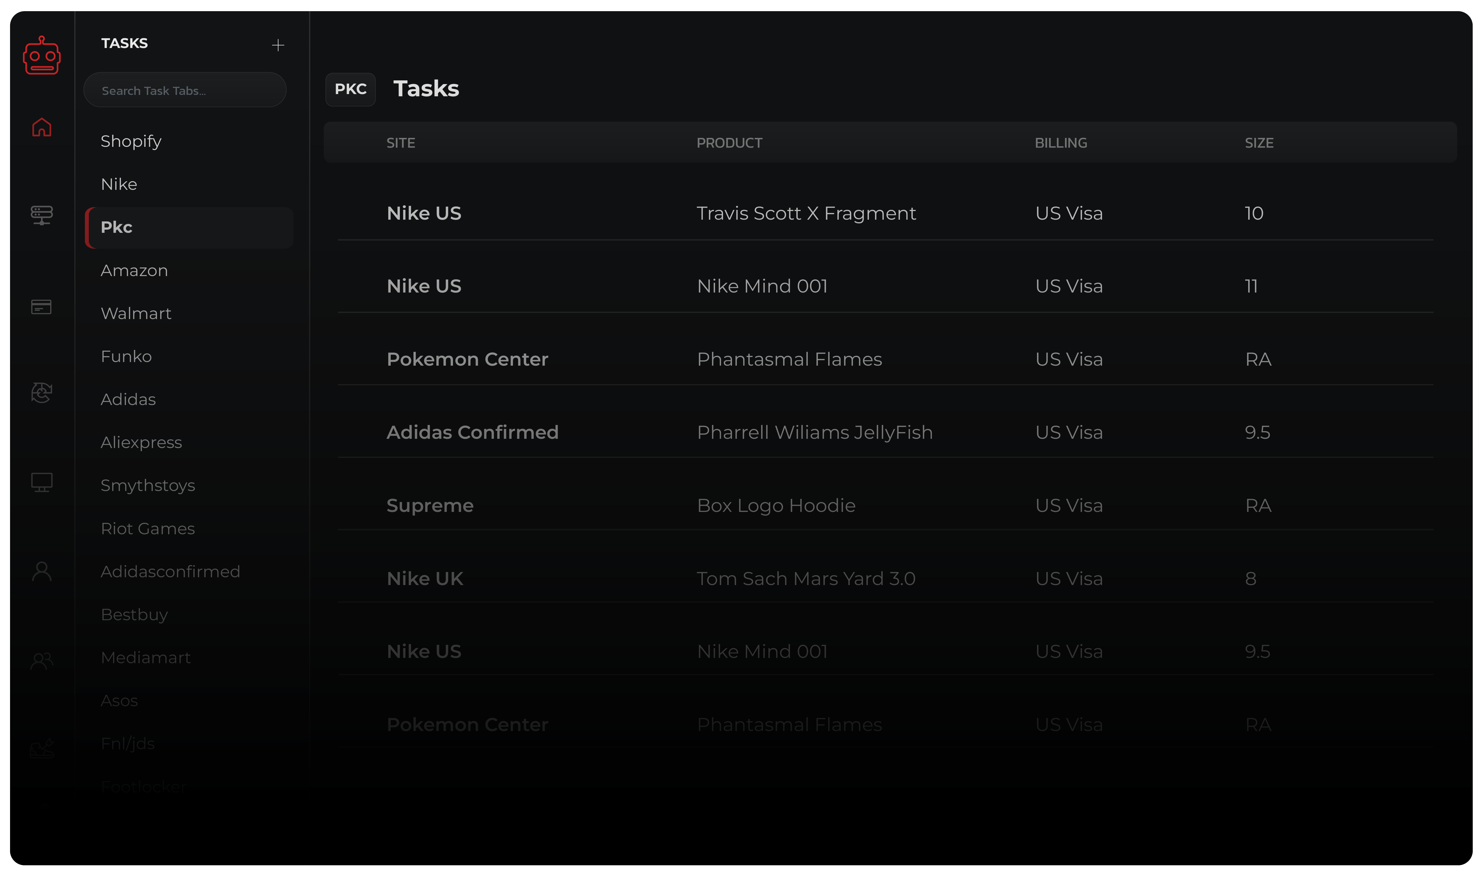Switch to the Walmart task tab
This screenshot has width=1481, height=872.
[136, 313]
